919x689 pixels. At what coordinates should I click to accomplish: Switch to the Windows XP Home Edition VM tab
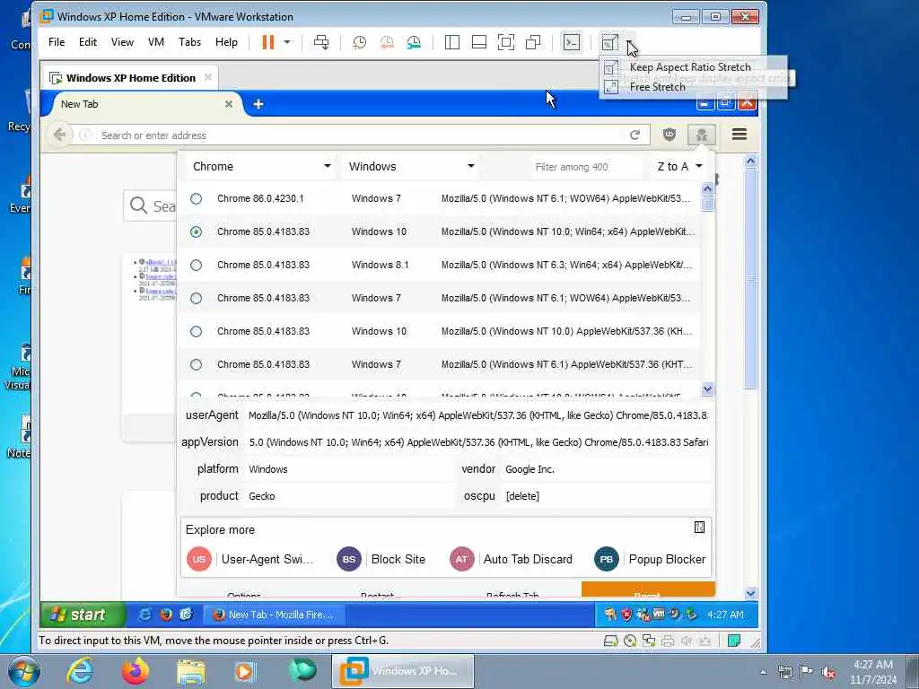[130, 78]
